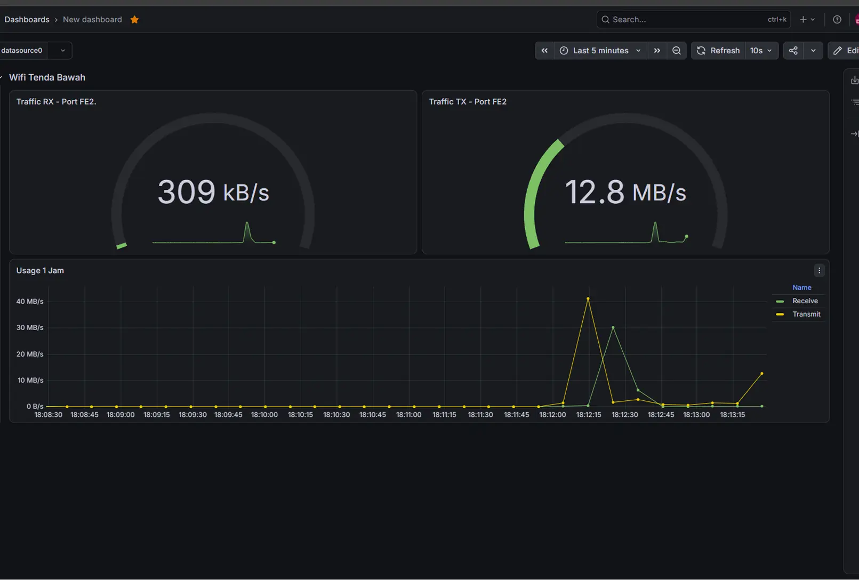Open the Usage 1 Jam panel menu

pos(820,271)
